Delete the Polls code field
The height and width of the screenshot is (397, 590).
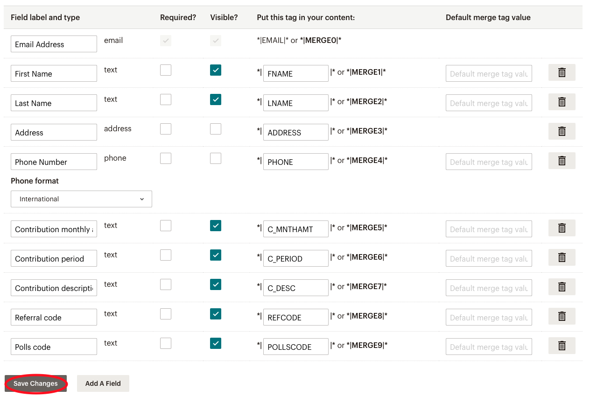(x=562, y=346)
